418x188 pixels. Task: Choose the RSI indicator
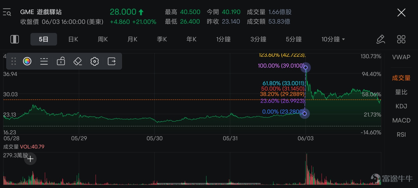[401, 134]
